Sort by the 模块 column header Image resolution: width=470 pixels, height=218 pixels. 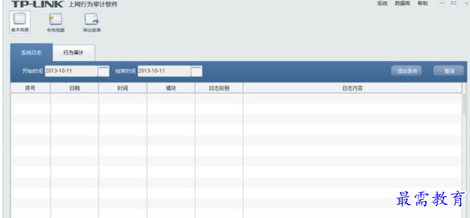pos(171,88)
